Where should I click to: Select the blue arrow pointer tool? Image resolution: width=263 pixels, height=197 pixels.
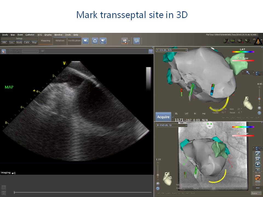click(248, 73)
